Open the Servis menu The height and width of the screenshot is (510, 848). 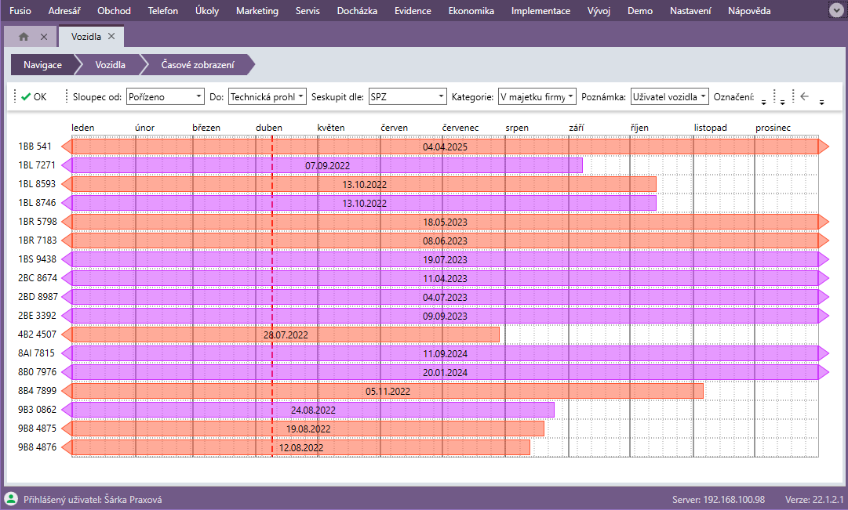tap(308, 11)
